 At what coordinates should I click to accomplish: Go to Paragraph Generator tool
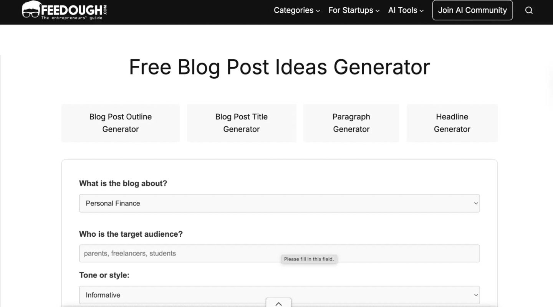(x=351, y=123)
